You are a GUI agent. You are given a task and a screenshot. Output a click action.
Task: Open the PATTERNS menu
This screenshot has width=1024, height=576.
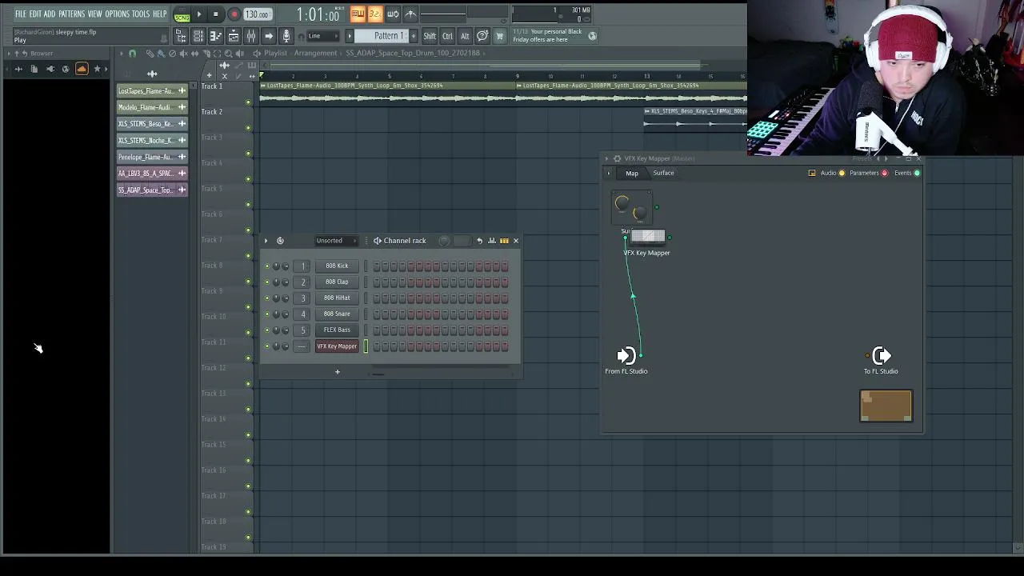(x=71, y=14)
